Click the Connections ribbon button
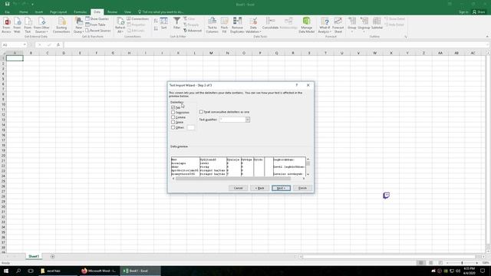The image size is (491, 276). pos(138,18)
